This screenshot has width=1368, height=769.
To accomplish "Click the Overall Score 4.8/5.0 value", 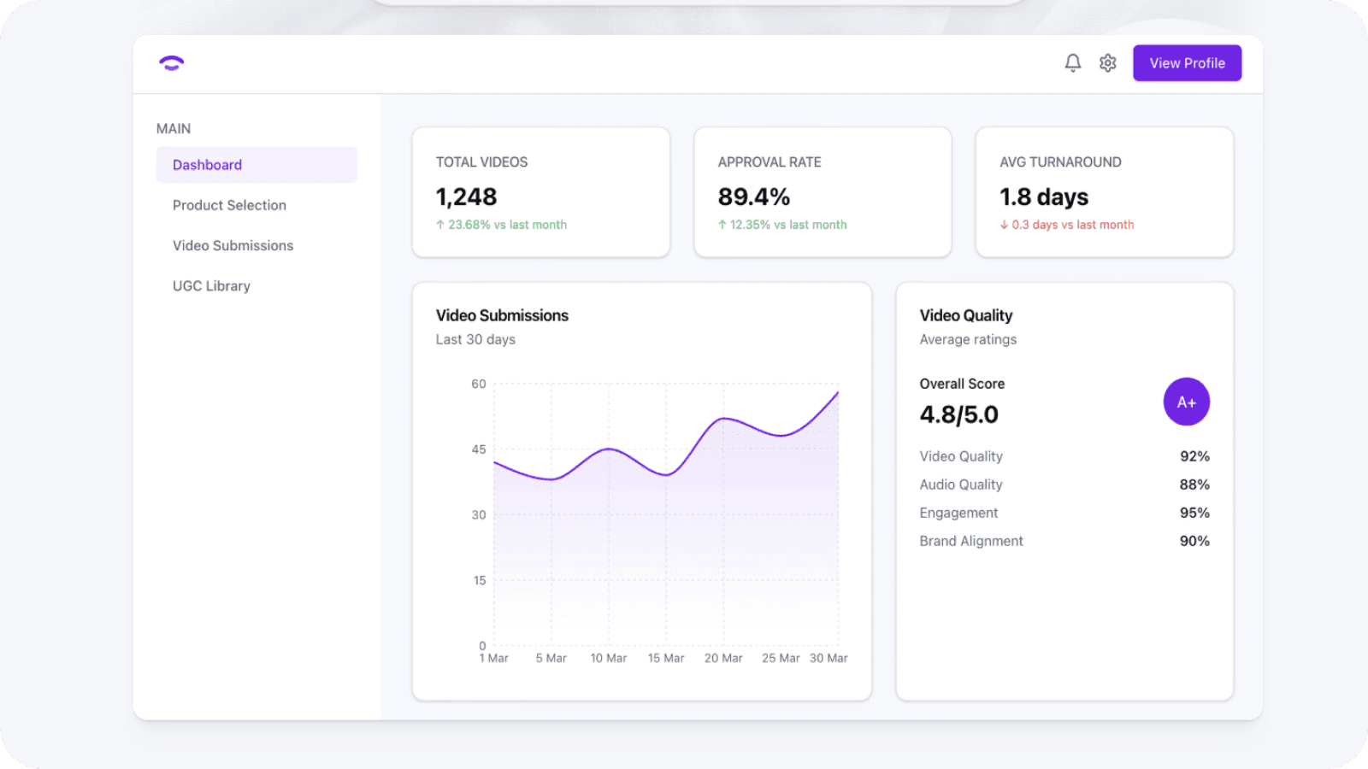I will [x=958, y=414].
